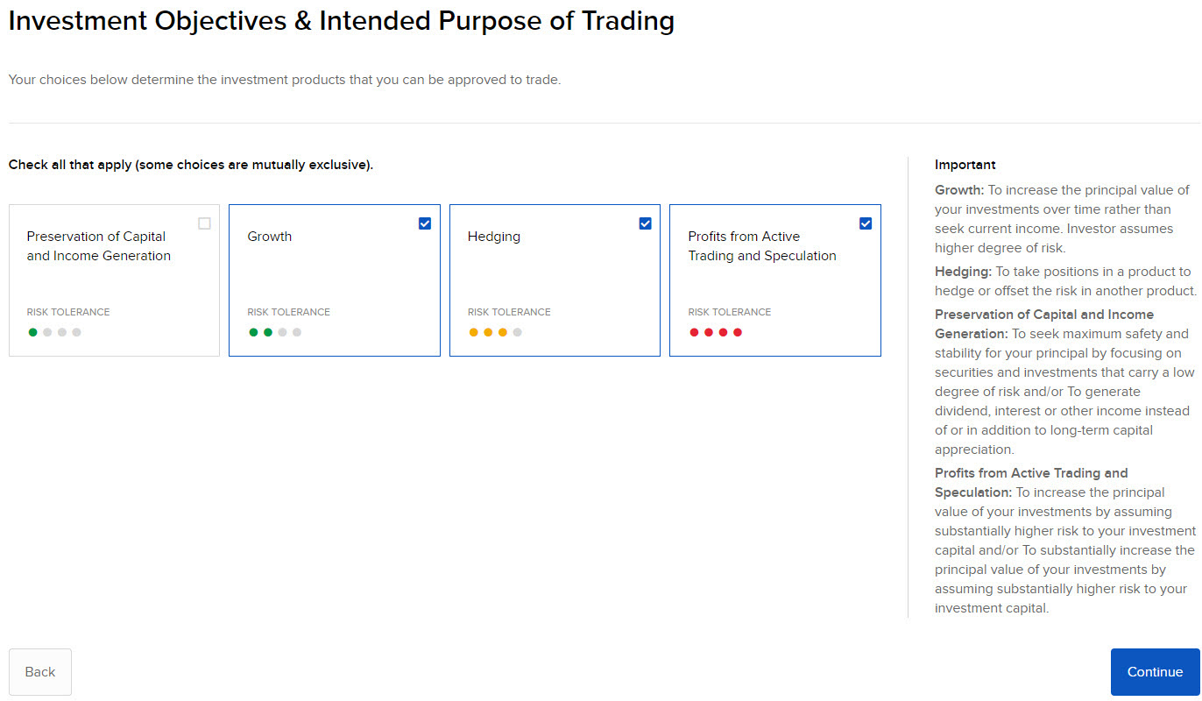Click the page title Investment Objectives heading
The width and height of the screenshot is (1202, 701).
click(x=342, y=20)
